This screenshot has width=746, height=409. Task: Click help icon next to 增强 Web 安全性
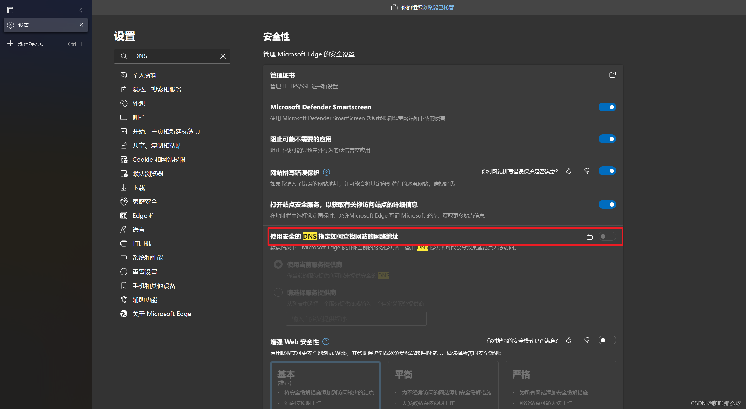point(326,341)
